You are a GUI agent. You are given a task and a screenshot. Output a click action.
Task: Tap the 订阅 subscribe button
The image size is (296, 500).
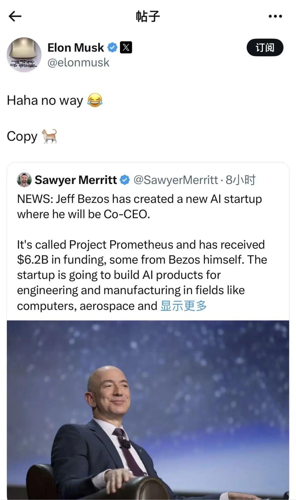coord(265,47)
